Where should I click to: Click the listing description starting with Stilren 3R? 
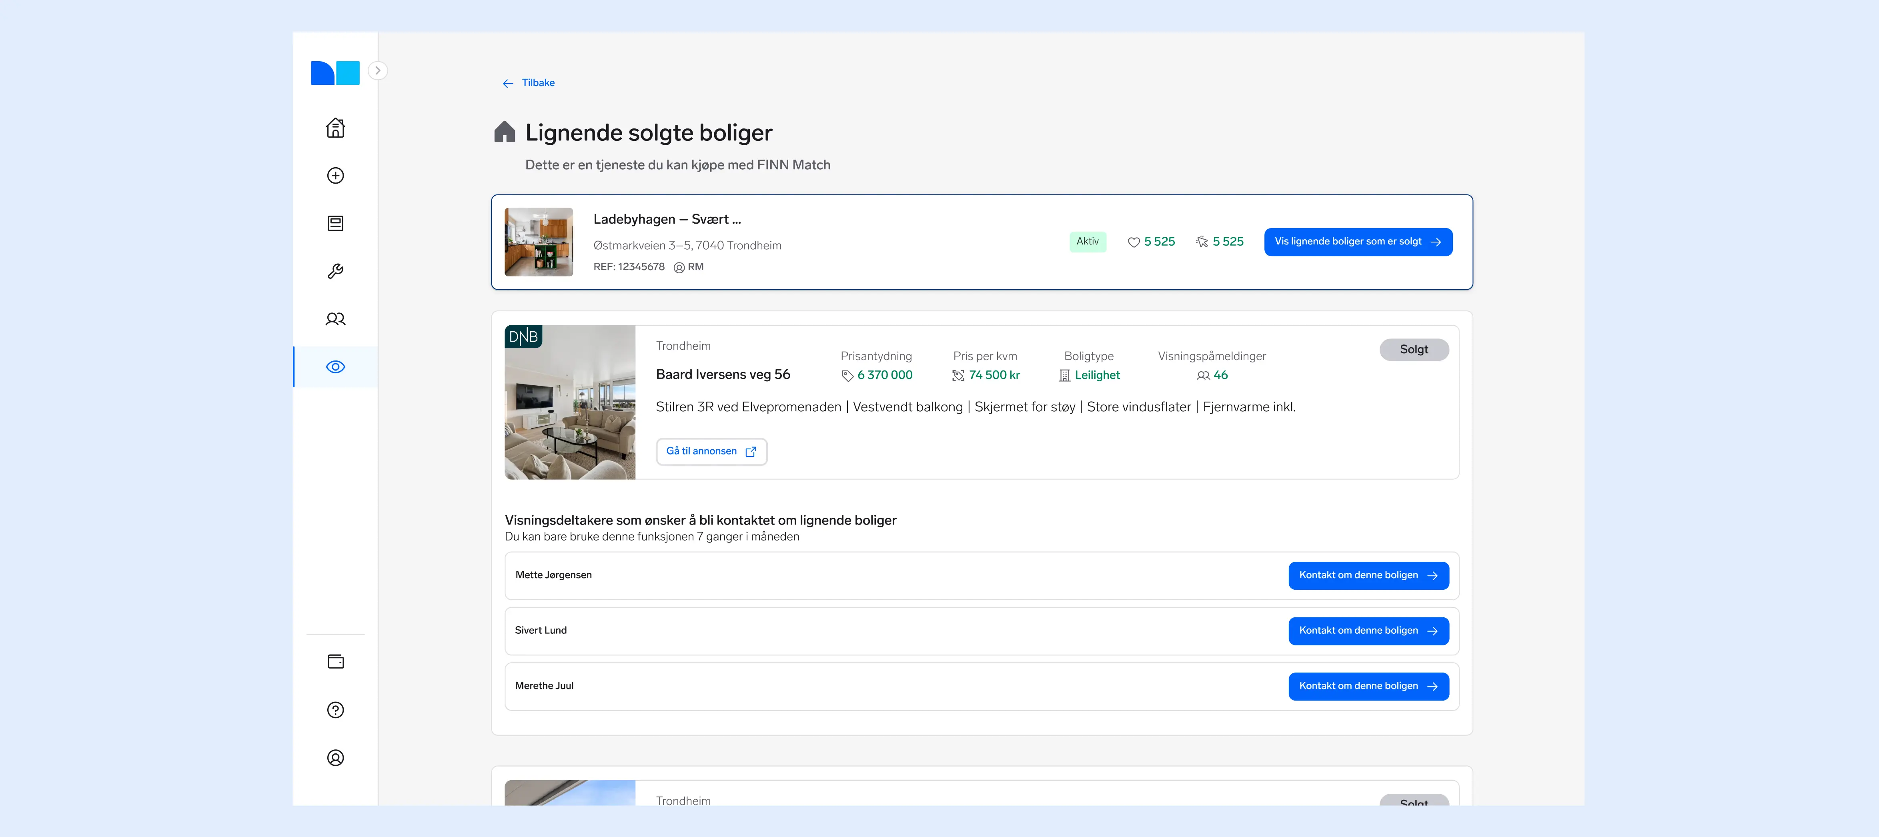976,408
